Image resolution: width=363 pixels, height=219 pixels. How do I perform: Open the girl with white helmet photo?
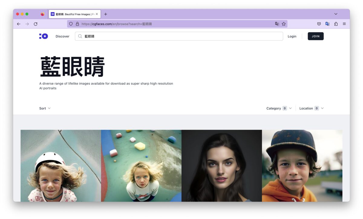pyautogui.click(x=61, y=166)
